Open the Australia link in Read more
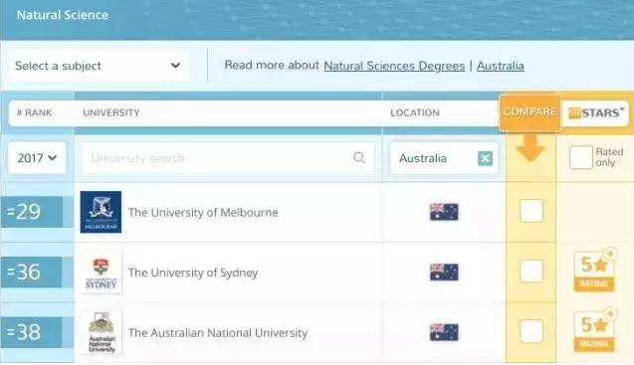Viewport: 634px width, 365px height. [501, 66]
